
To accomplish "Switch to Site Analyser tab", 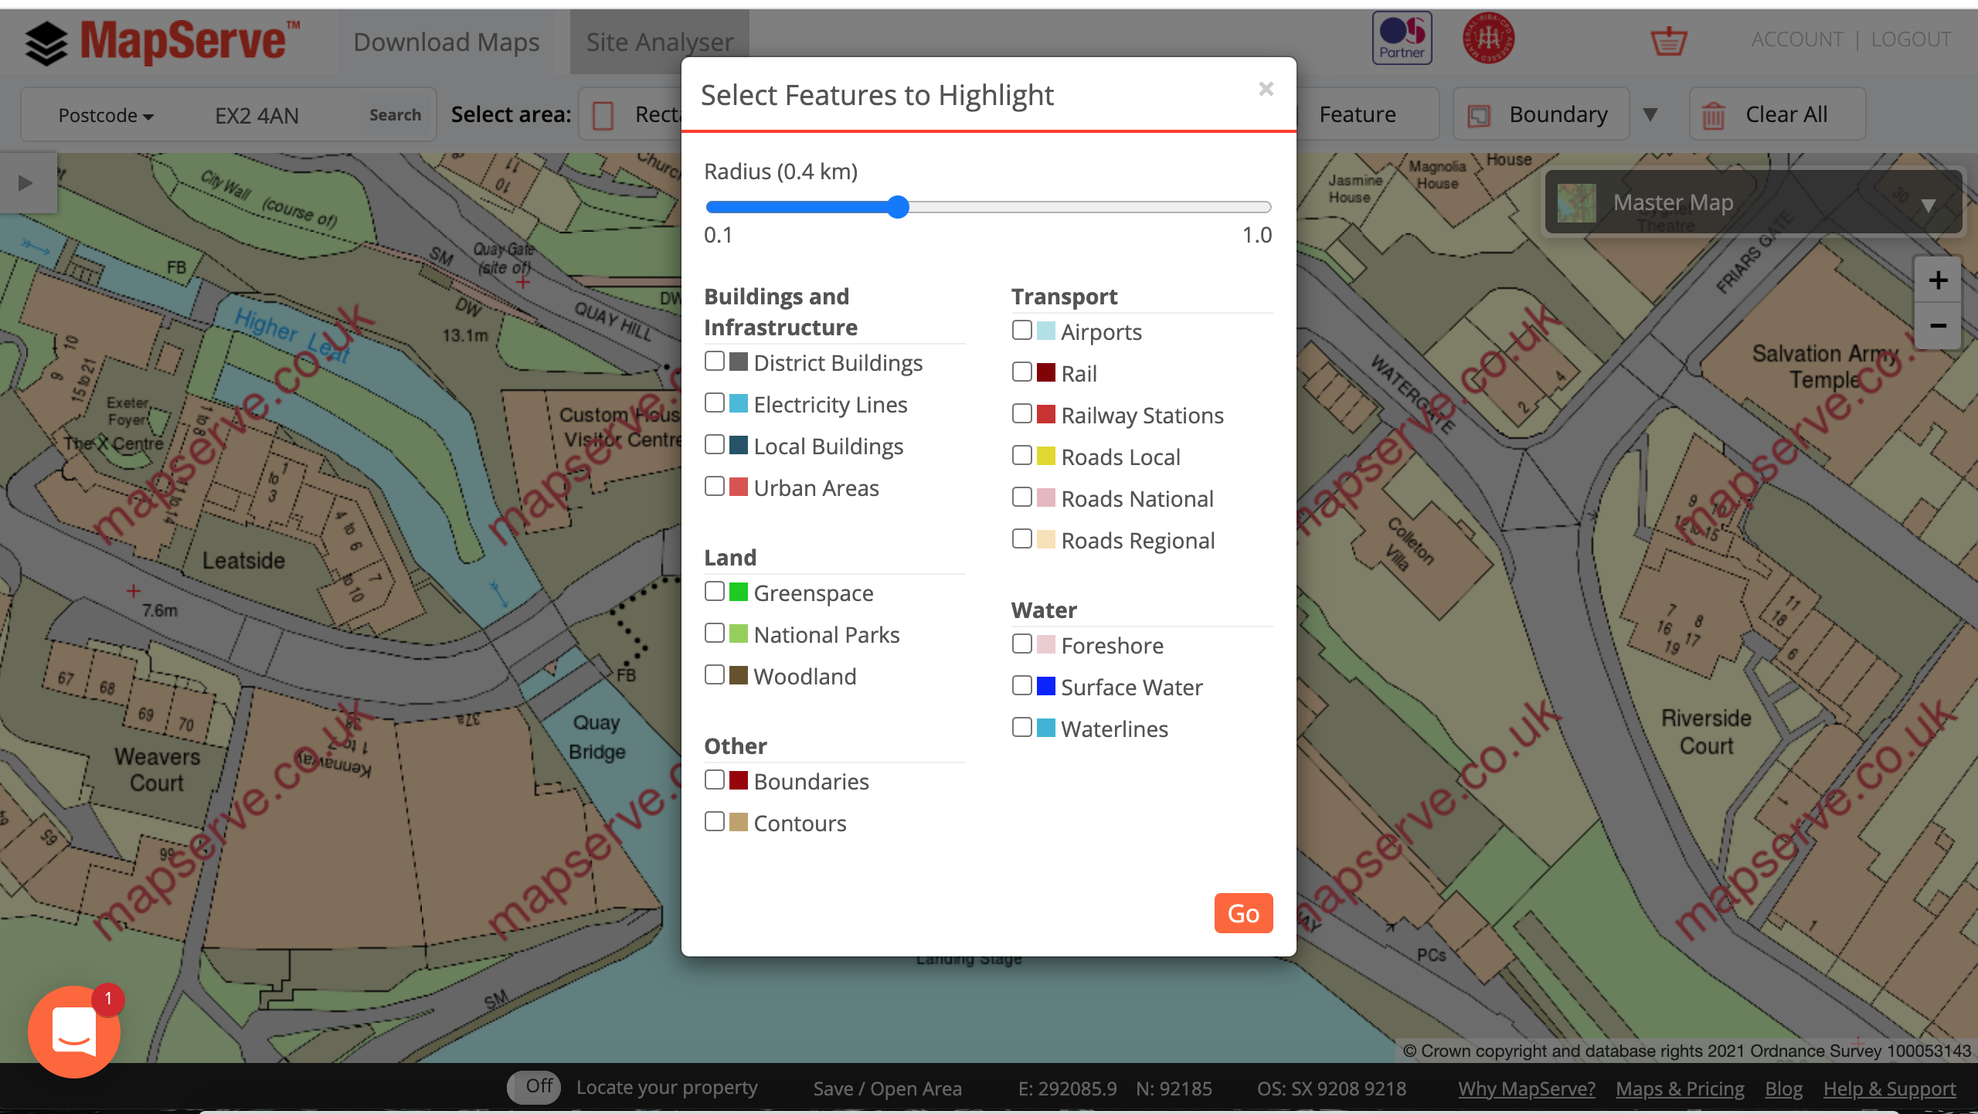I will (660, 42).
